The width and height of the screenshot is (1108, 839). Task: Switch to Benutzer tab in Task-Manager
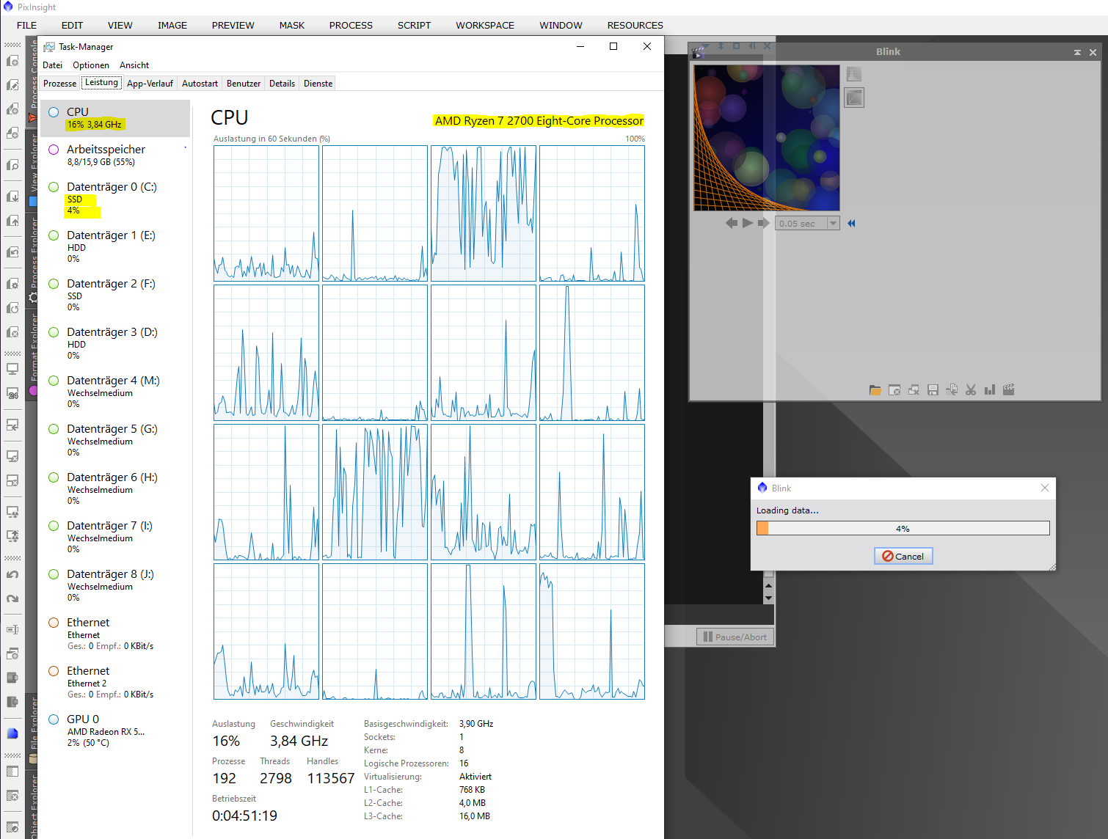244,84
